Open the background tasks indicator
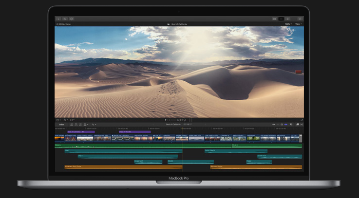This screenshot has width=359, height=198. (x=71, y=19)
